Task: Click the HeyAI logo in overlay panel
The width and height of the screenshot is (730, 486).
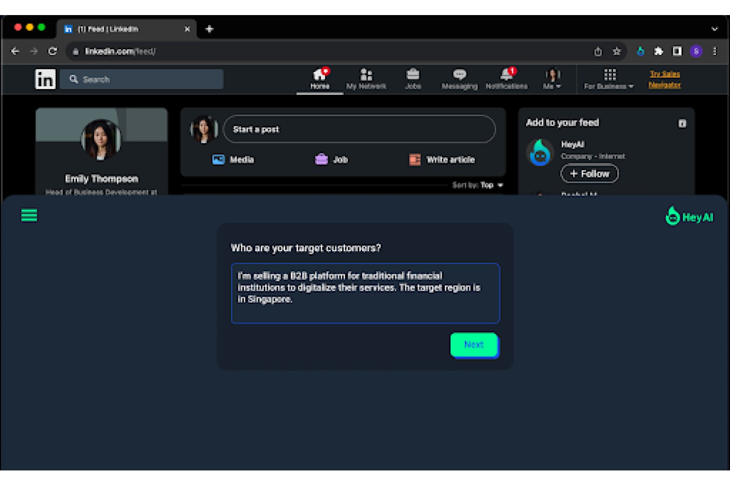Action: [x=689, y=216]
